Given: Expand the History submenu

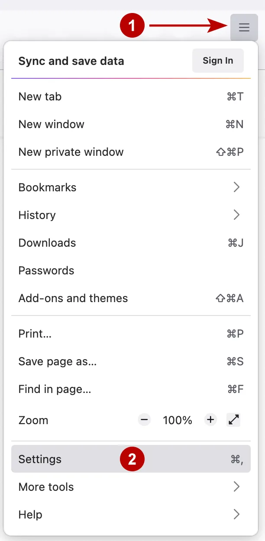Looking at the screenshot, I should (x=236, y=215).
